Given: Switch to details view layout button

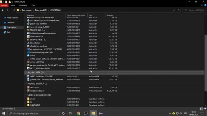Looking at the screenshot, I should pos(201,109).
